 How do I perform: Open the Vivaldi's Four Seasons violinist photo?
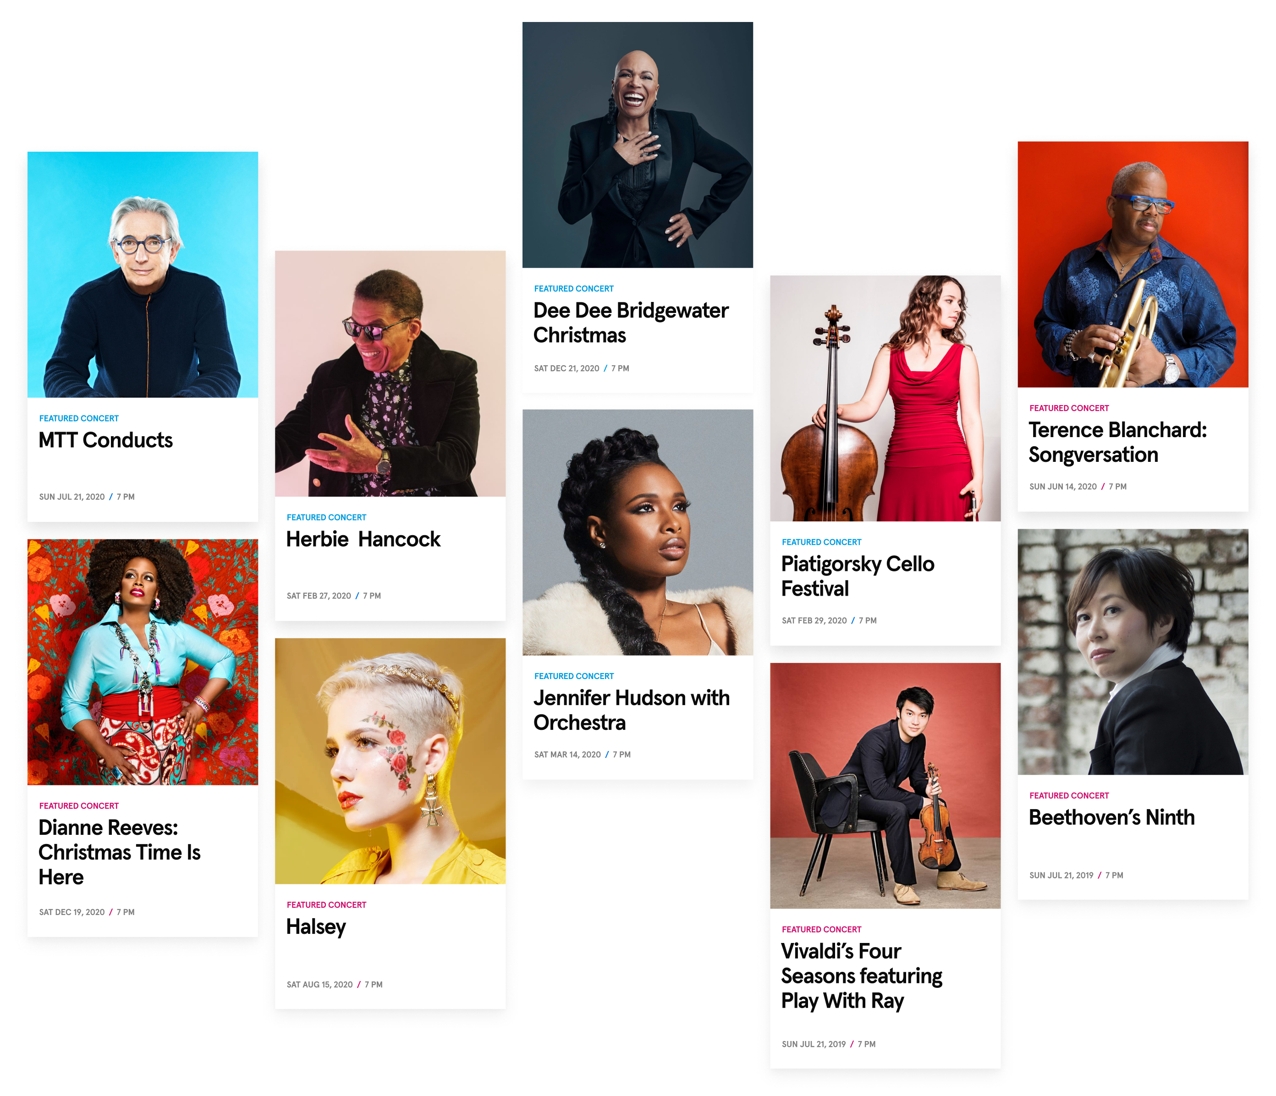point(885,786)
